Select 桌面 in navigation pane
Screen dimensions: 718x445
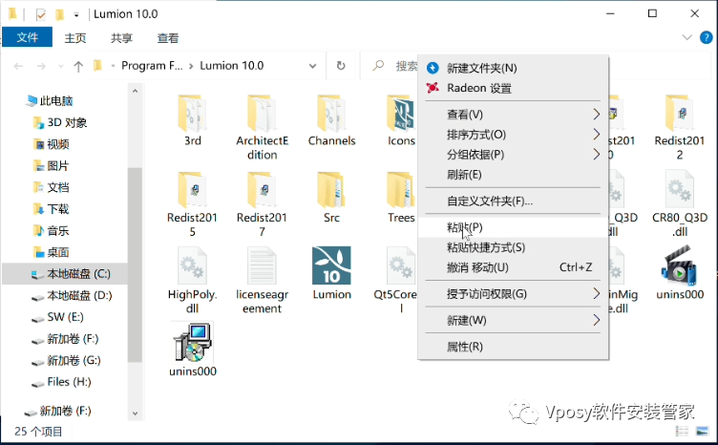(x=52, y=252)
